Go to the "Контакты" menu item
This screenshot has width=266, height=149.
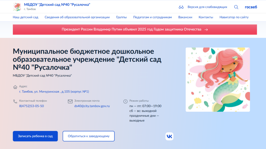pyautogui.click(x=206, y=17)
